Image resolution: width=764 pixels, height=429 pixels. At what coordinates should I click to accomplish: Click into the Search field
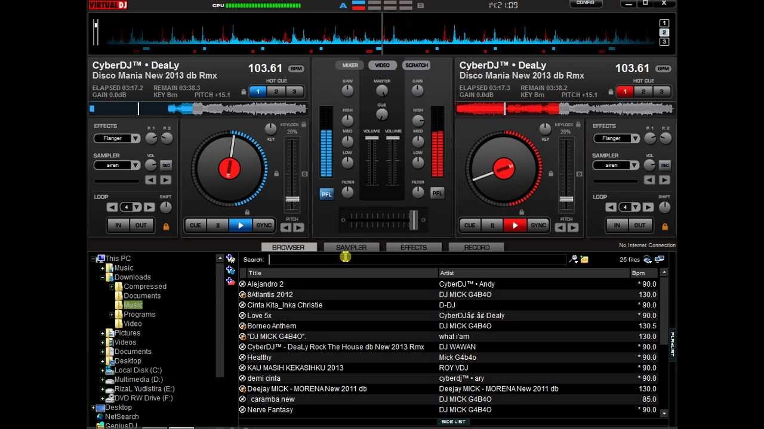417,259
